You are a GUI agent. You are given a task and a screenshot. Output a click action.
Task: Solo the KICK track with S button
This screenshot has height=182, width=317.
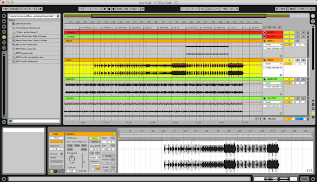coord(297,60)
